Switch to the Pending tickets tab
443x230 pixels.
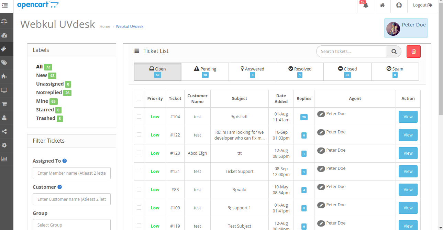pyautogui.click(x=205, y=72)
